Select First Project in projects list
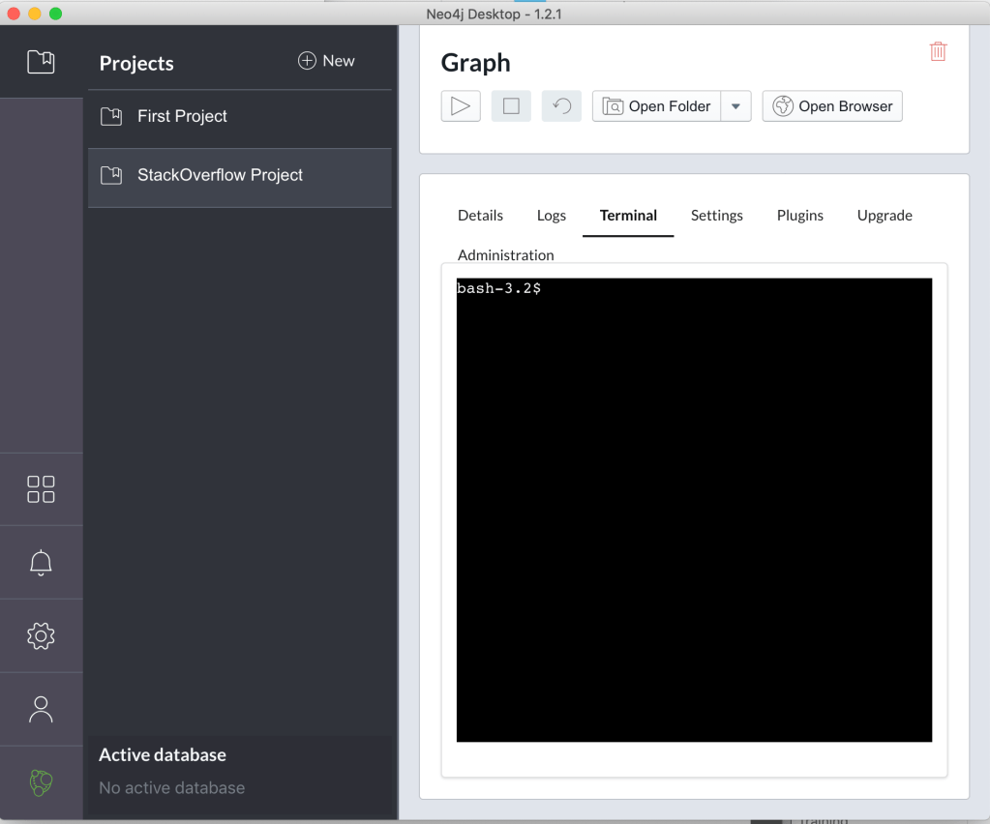This screenshot has width=990, height=824. click(182, 116)
